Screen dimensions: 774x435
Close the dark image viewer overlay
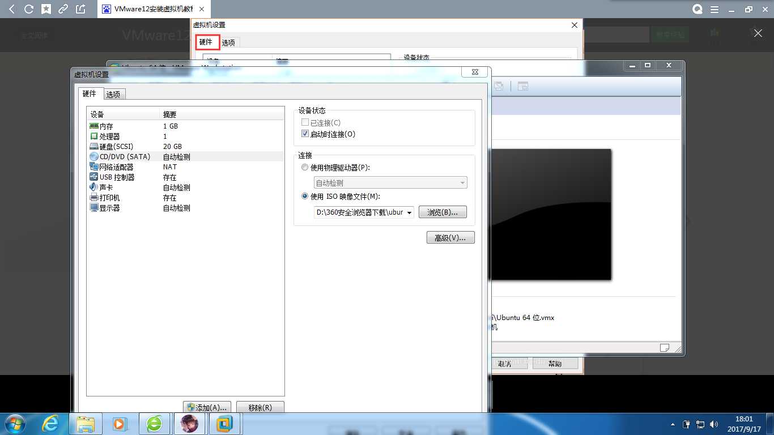[x=758, y=33]
